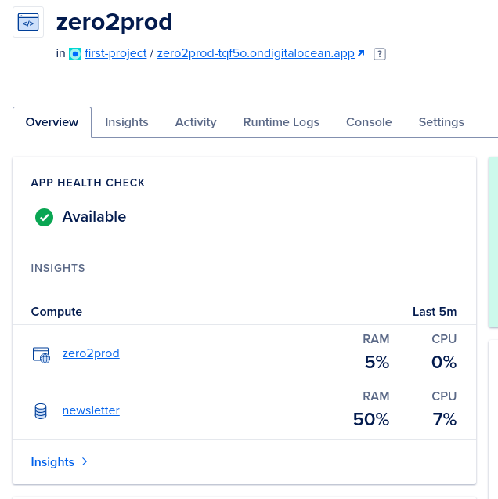Switch to the Activity tab
The image size is (498, 499).
[x=196, y=122]
